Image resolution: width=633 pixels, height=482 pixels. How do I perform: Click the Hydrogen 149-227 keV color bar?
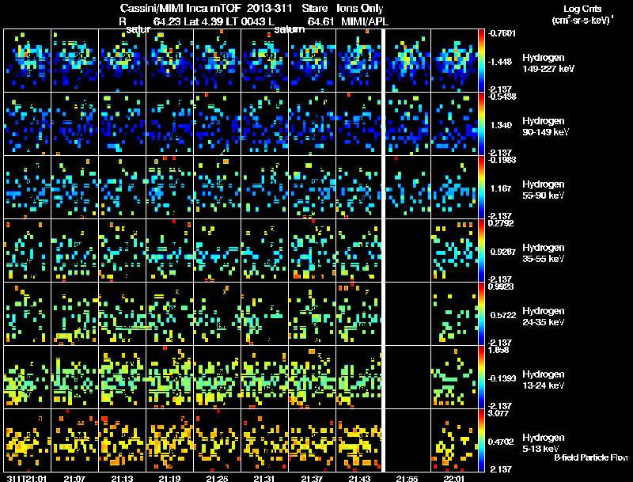click(481, 61)
